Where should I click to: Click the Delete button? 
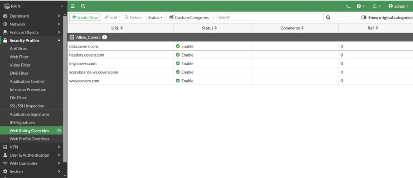click(x=133, y=17)
